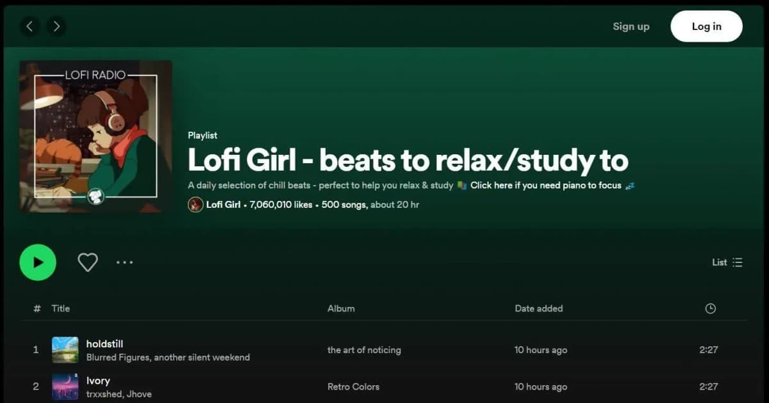
Task: Click the Date added column header
Action: coord(539,308)
